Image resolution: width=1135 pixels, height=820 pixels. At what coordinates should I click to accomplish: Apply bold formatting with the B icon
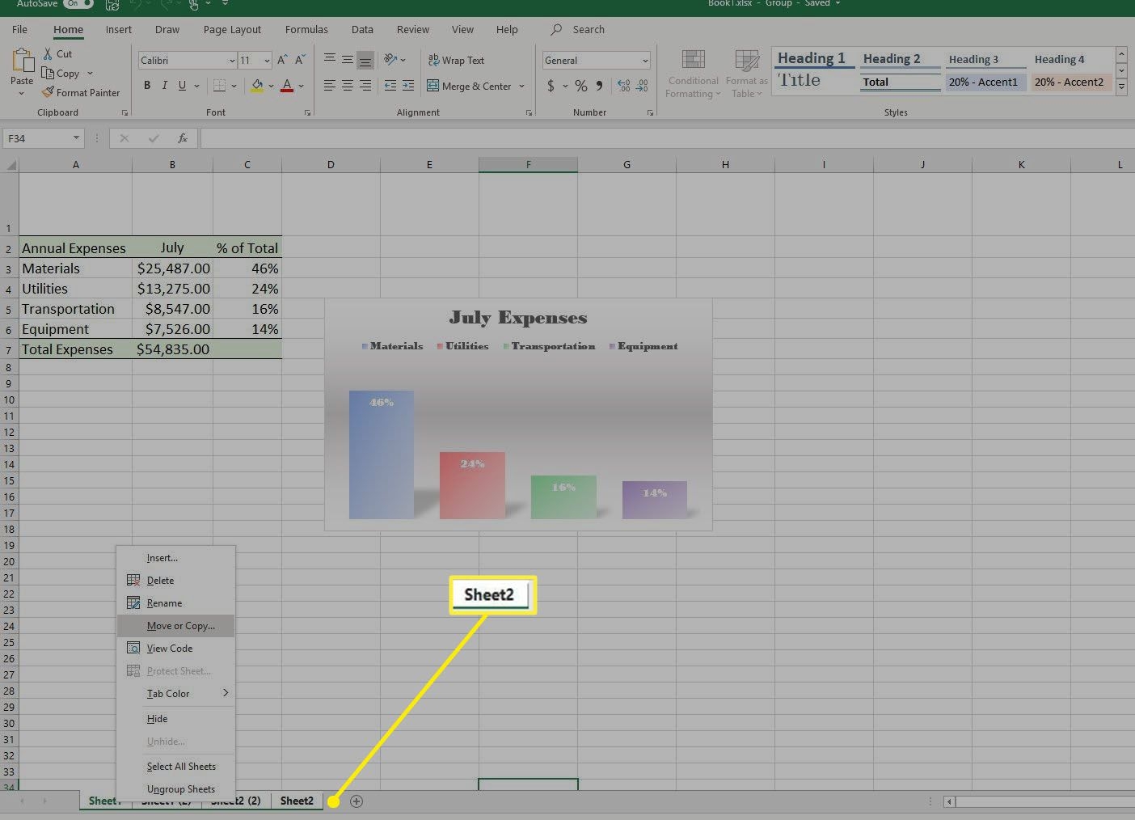[147, 86]
